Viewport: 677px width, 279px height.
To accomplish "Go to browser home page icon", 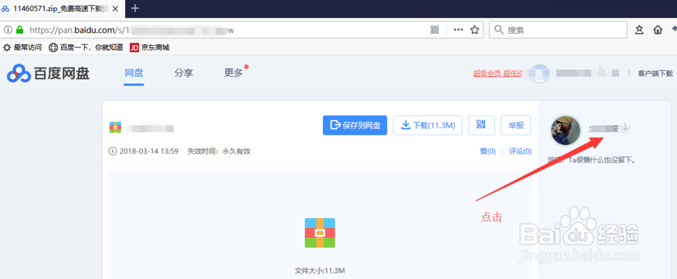I will point(658,30).
